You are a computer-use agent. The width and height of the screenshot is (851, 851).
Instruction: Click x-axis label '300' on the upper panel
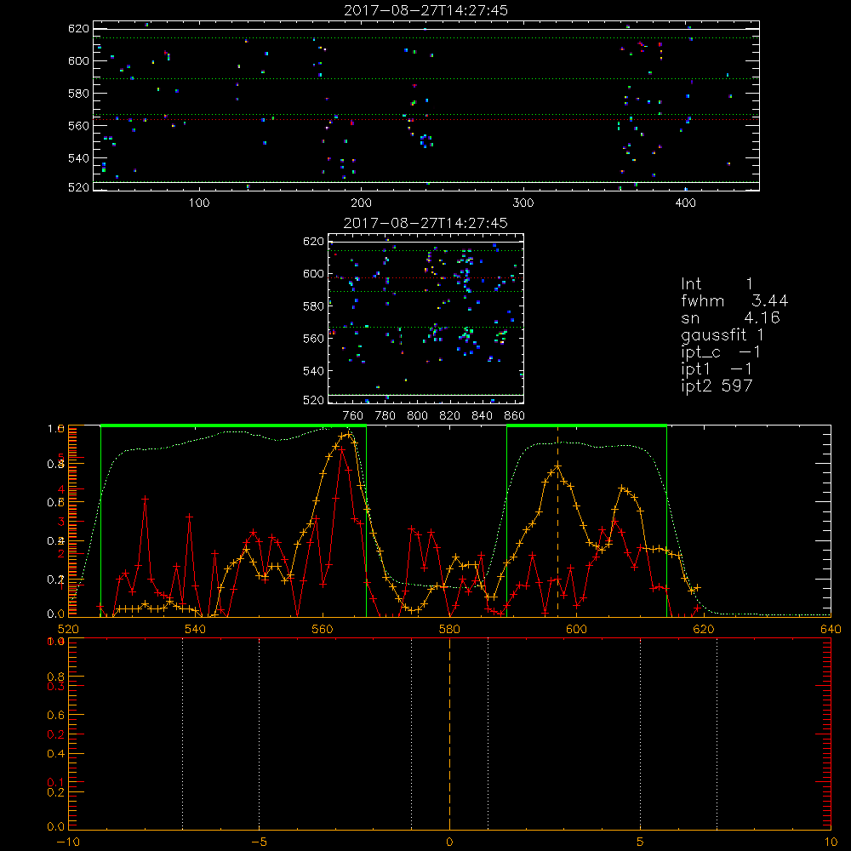[523, 203]
